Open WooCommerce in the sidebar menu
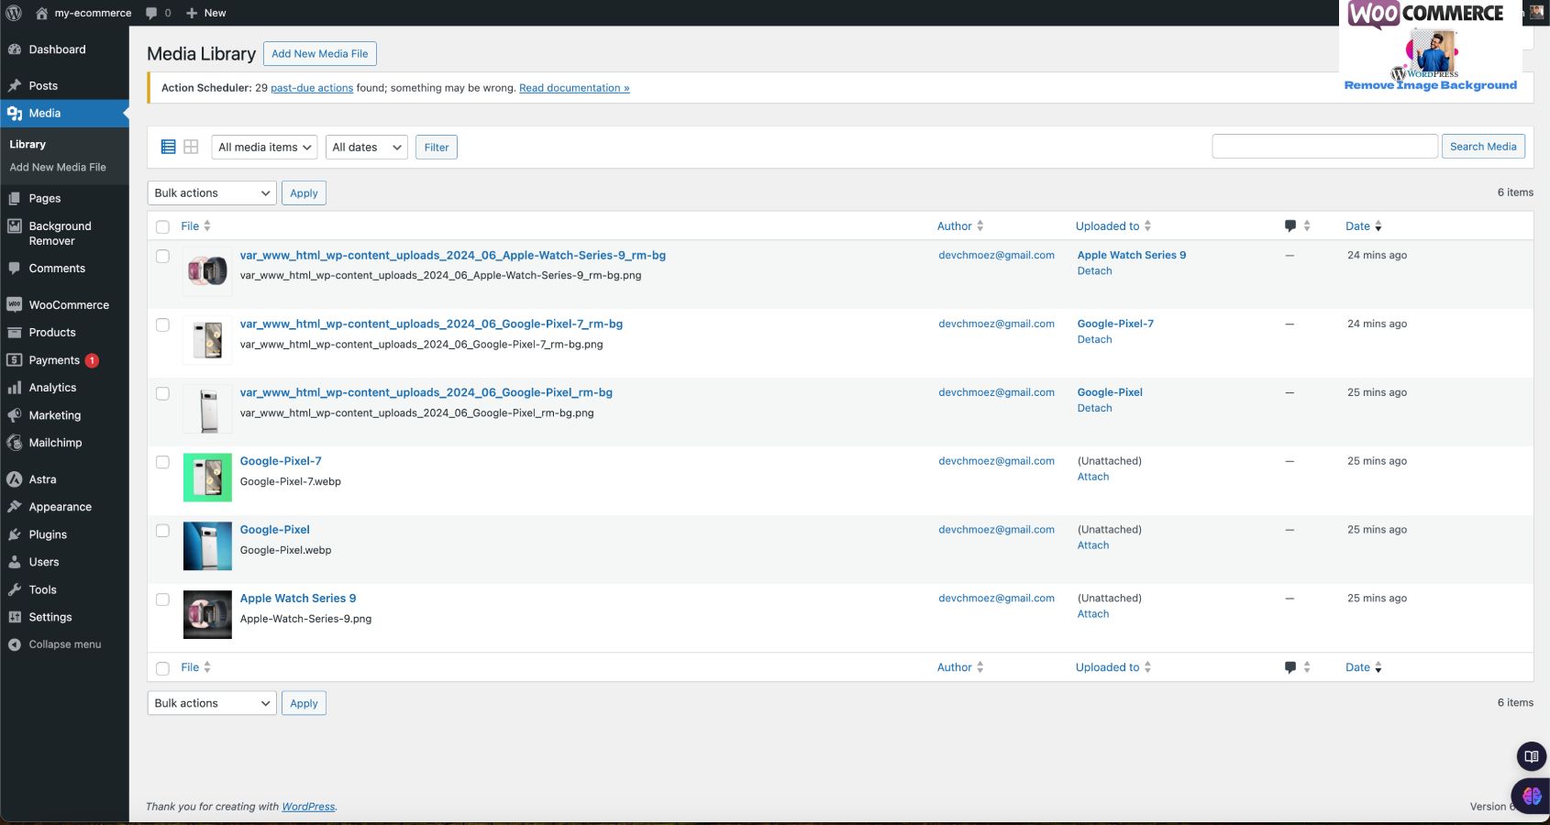This screenshot has height=825, width=1550. point(69,305)
